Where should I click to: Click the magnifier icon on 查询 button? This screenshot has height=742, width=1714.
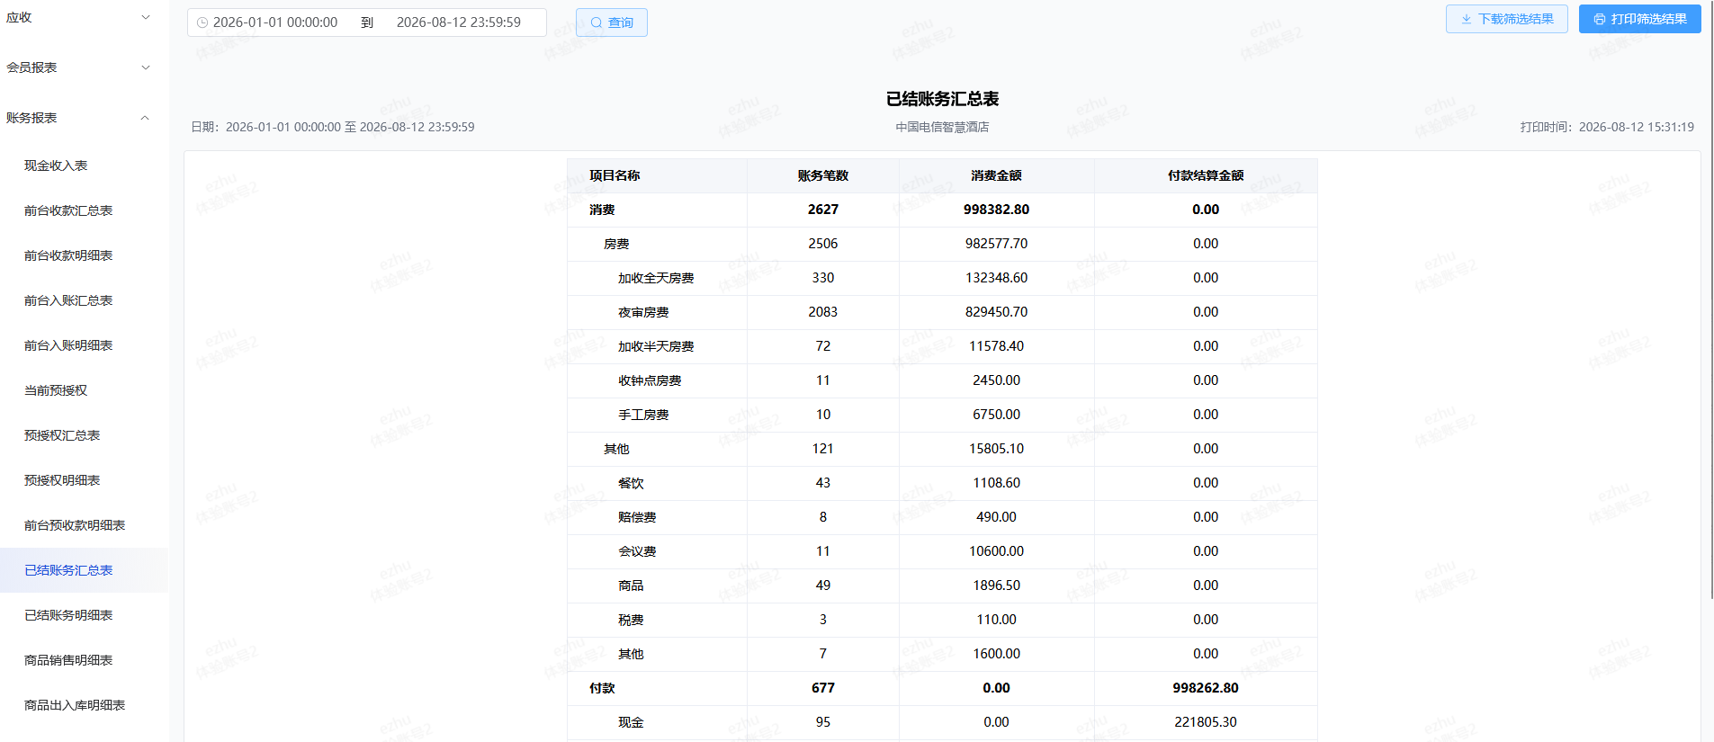tap(596, 22)
